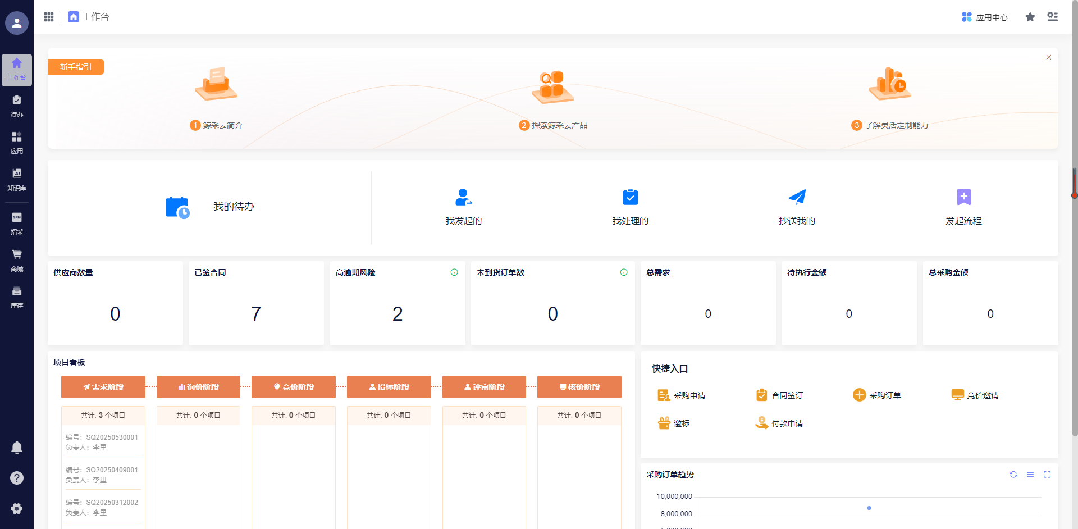Click info icon on 高逾期风险 card
The image size is (1078, 529).
pyautogui.click(x=454, y=272)
